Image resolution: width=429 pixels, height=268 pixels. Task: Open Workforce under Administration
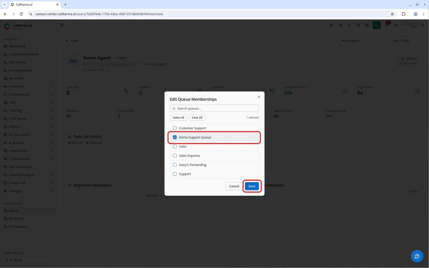point(16,219)
